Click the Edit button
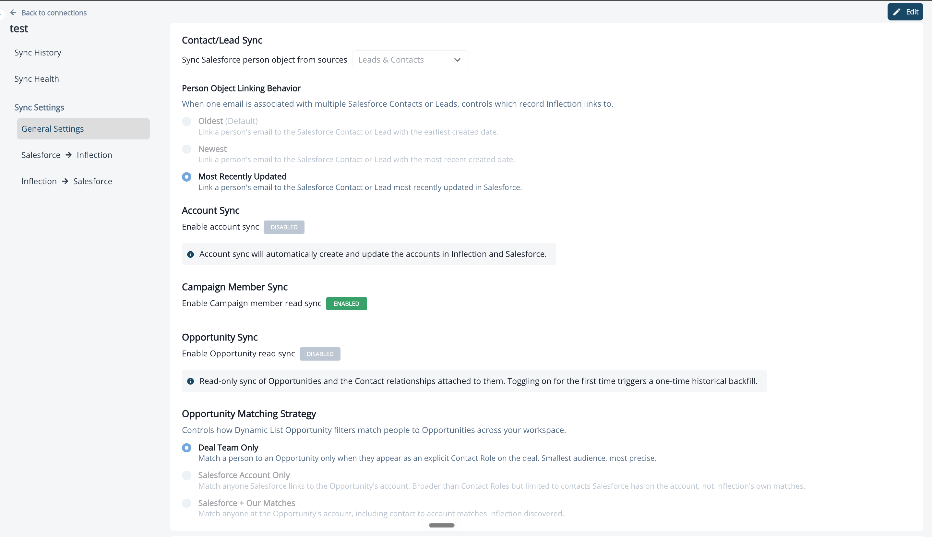This screenshot has height=537, width=932. tap(905, 12)
